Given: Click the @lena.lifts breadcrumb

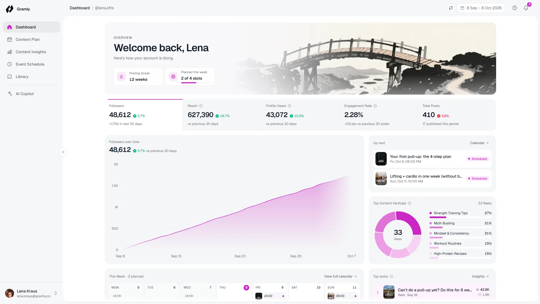Looking at the screenshot, I should (104, 8).
